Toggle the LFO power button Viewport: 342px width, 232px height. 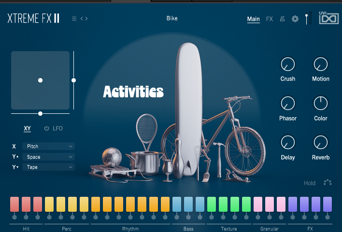click(47, 128)
